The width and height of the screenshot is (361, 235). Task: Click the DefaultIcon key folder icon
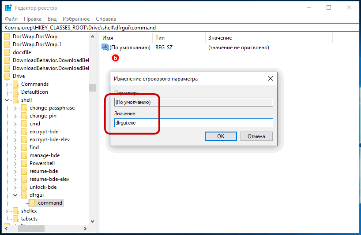pos(15,92)
